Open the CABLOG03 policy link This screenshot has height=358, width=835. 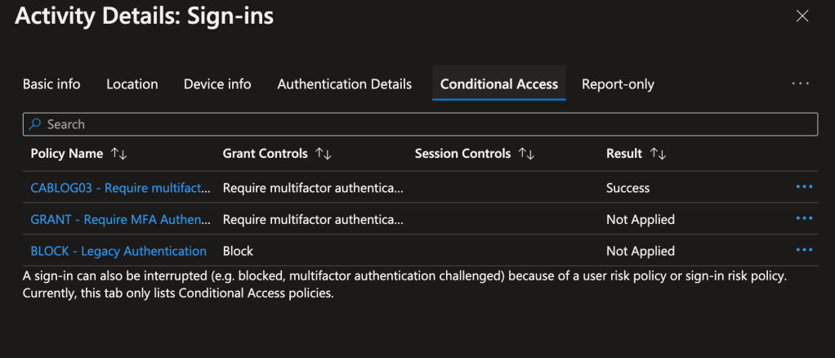click(x=121, y=188)
